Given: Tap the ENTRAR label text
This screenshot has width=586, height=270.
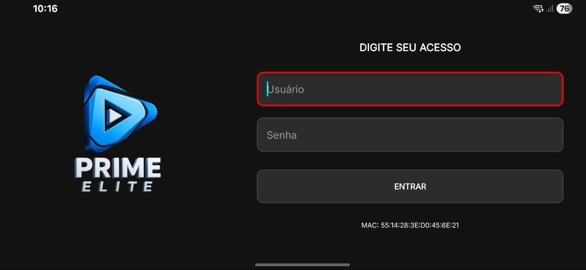Looking at the screenshot, I should tap(410, 186).
